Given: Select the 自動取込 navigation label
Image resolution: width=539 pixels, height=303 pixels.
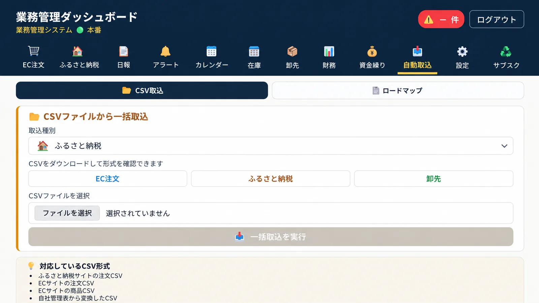Looking at the screenshot, I should tap(417, 65).
